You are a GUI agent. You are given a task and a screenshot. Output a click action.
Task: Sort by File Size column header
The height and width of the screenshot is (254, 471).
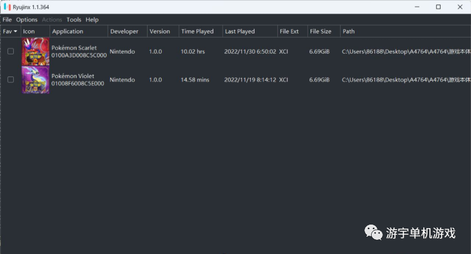click(x=324, y=31)
